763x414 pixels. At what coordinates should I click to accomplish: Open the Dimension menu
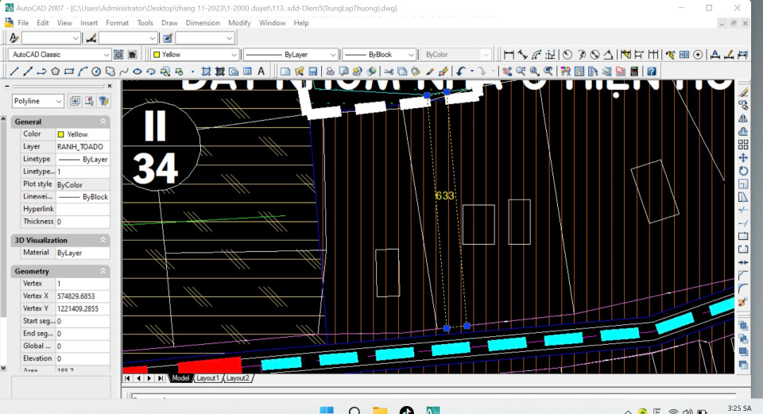(203, 23)
